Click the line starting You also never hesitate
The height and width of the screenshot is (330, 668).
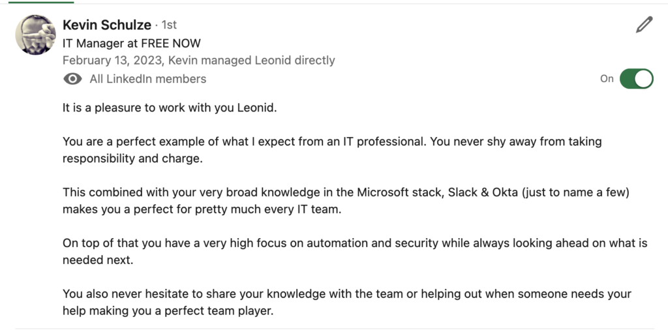pos(347,294)
